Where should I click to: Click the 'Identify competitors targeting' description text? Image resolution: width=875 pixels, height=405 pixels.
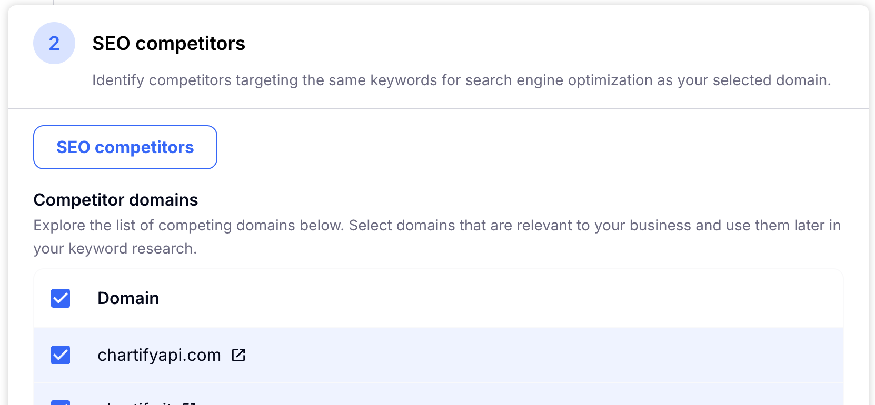point(461,80)
